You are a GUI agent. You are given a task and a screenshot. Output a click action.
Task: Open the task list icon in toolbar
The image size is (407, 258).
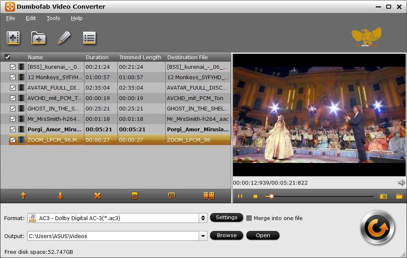pos(89,38)
